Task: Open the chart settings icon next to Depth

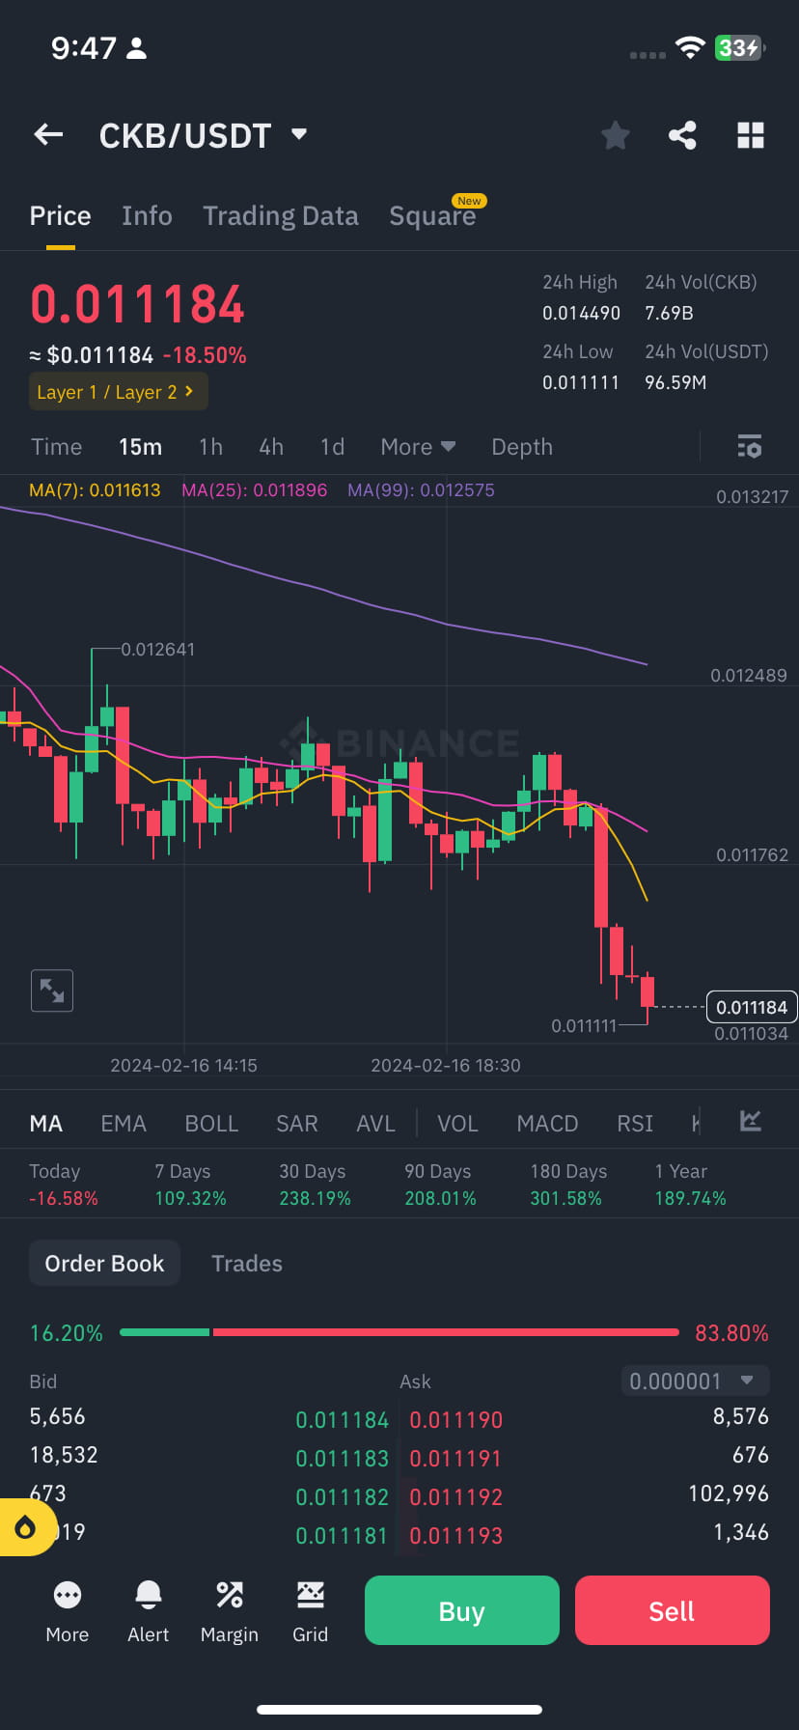Action: tap(750, 446)
